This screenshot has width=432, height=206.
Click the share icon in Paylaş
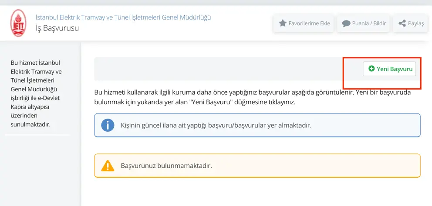pyautogui.click(x=402, y=23)
